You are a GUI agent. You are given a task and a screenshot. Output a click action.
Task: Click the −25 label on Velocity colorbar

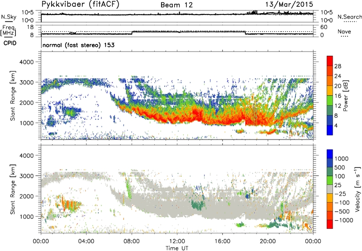point(340,193)
